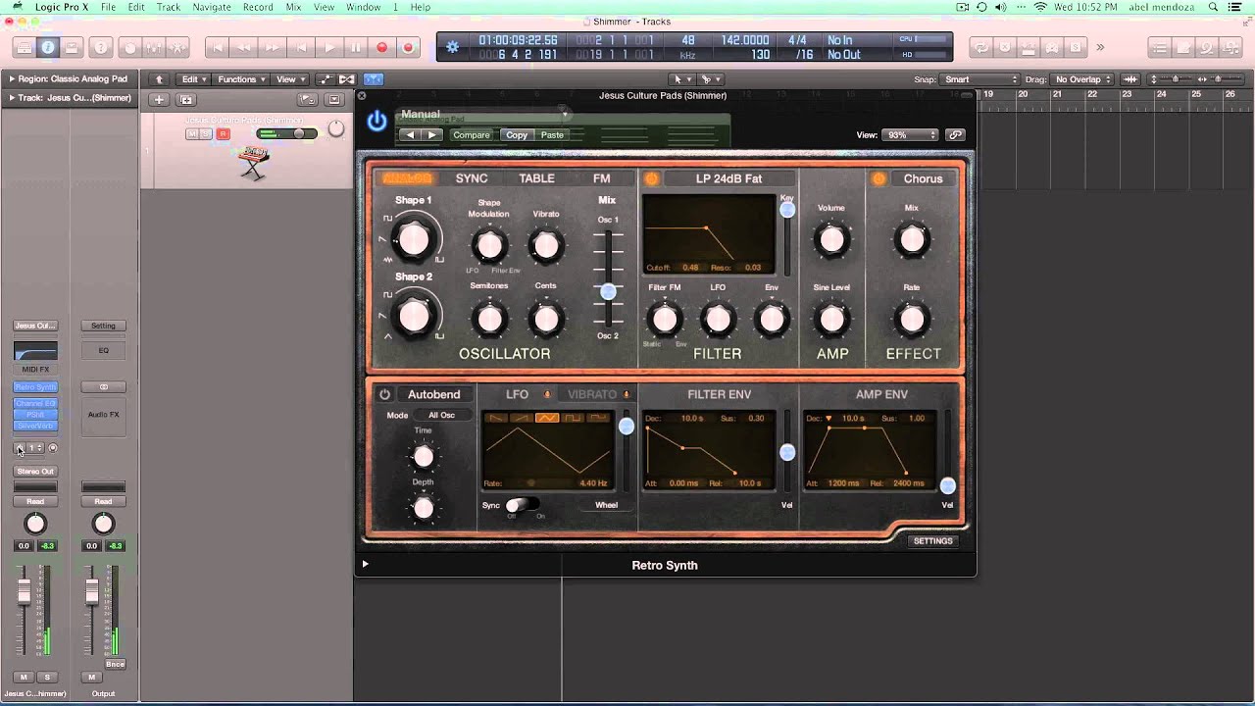Mute the Jesus Culture channel strip

(x=24, y=678)
